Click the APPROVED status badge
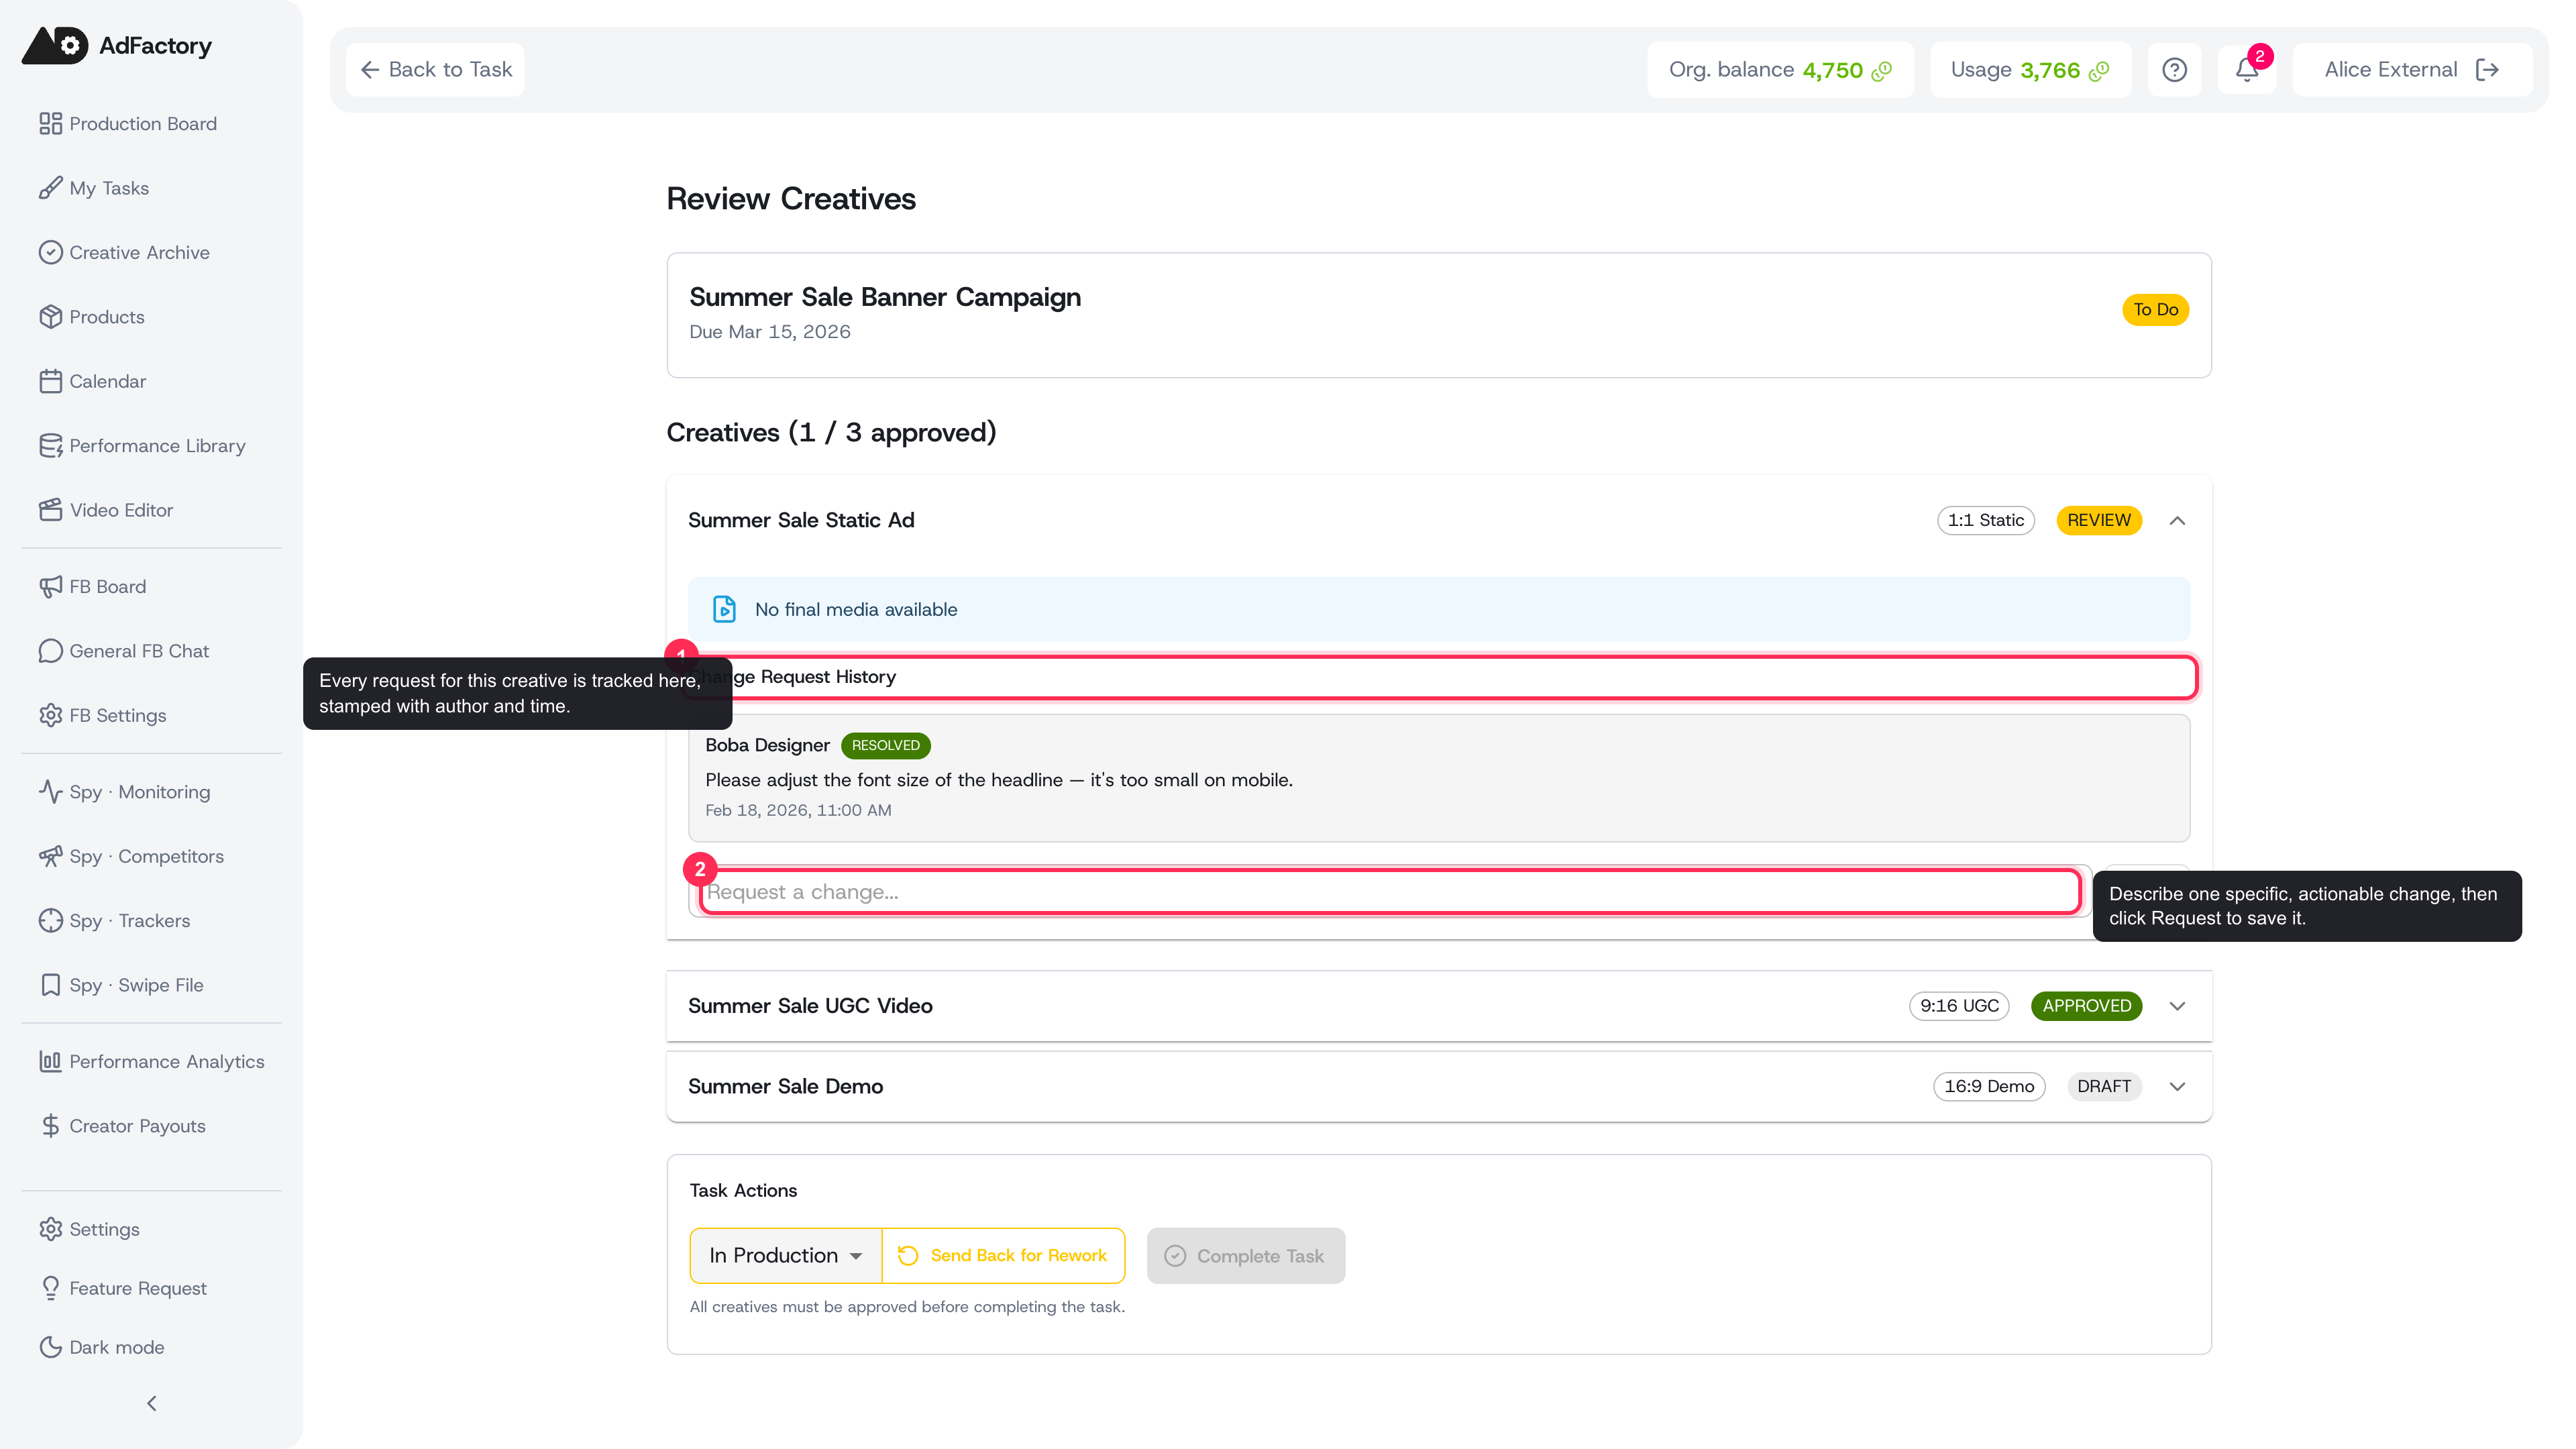Screen dimensions: 2576x1449 [x=2086, y=1006]
